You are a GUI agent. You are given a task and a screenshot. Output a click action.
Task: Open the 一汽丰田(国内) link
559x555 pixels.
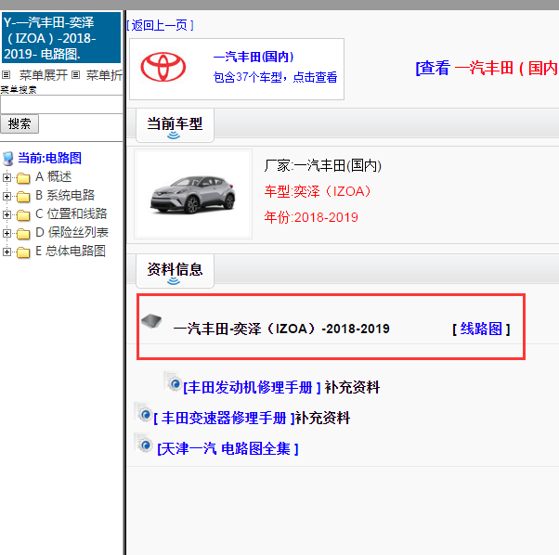pyautogui.click(x=253, y=57)
